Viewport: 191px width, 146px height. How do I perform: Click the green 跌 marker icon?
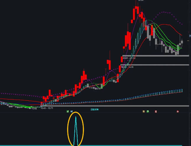tap(148, 111)
